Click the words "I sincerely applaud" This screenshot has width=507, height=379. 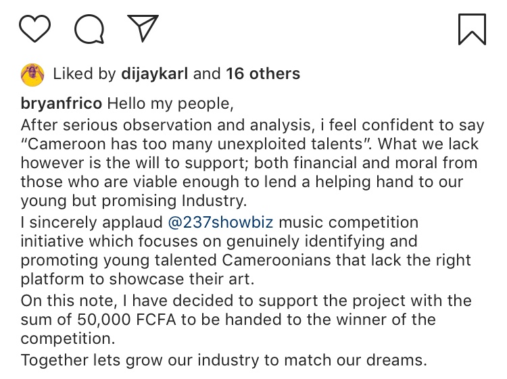(88, 223)
